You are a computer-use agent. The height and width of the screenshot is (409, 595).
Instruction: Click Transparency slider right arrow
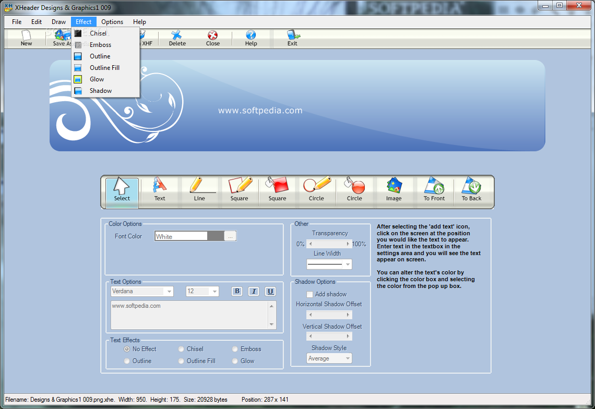click(x=348, y=244)
